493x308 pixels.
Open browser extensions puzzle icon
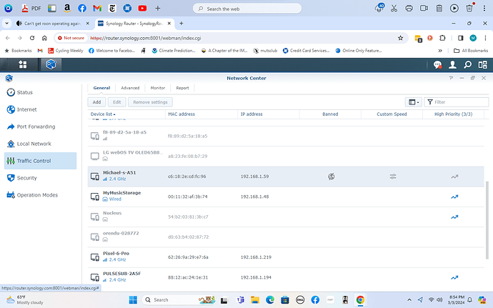point(442,38)
